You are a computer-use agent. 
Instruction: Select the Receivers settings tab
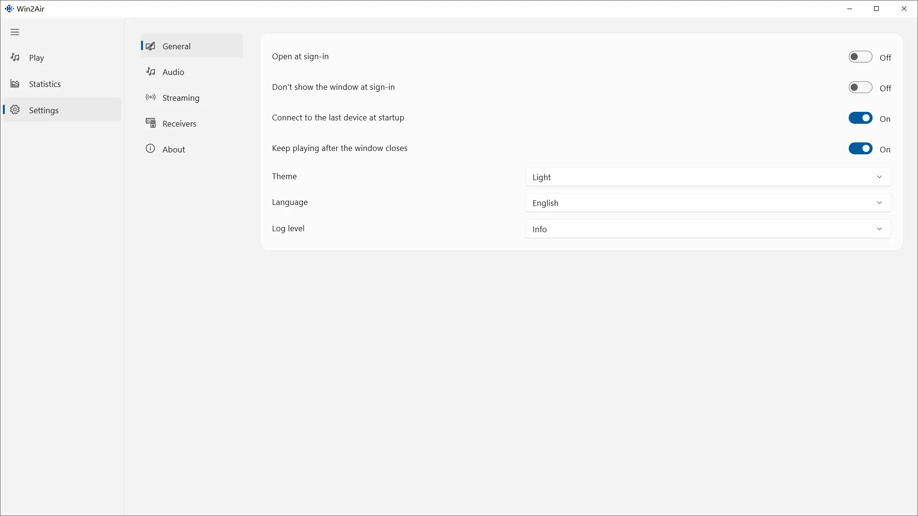click(192, 123)
